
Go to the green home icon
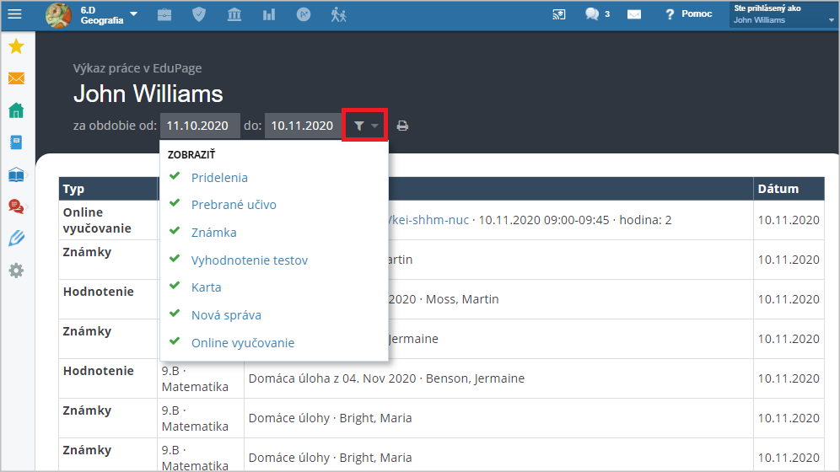click(16, 110)
